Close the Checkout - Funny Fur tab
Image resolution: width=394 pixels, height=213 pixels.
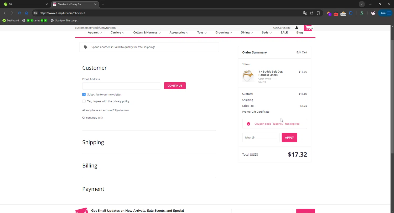pyautogui.click(x=95, y=4)
